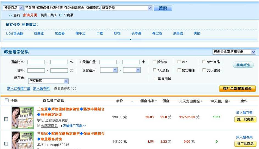
Task: Click 放入暂存架 in the 198.00 元 row
Action: [x=244, y=113]
